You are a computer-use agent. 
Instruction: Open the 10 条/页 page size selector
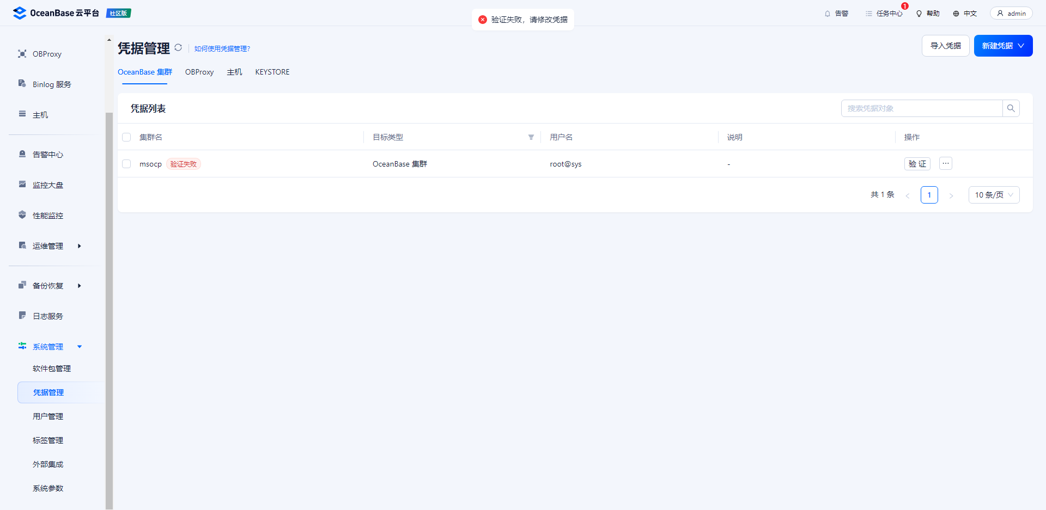[x=994, y=195]
